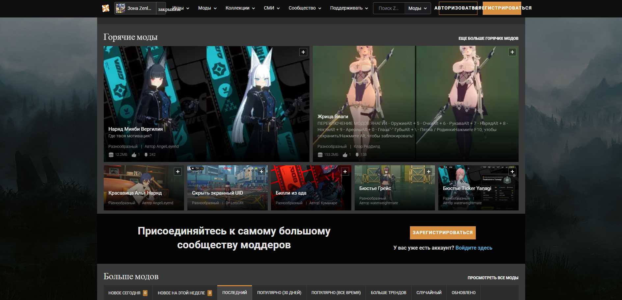The width and height of the screenshot is (622, 300).
Task: Select the НОВОЕ СЕГОДНЯ tab
Action: tap(128, 293)
